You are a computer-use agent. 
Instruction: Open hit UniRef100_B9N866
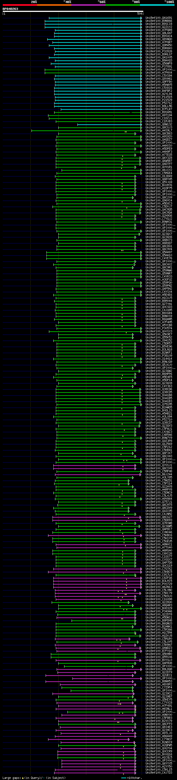coord(159,21)
